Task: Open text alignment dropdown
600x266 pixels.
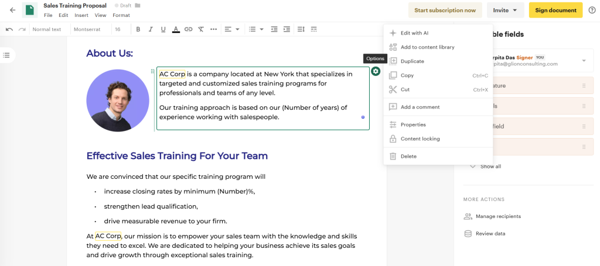Action: click(x=232, y=29)
